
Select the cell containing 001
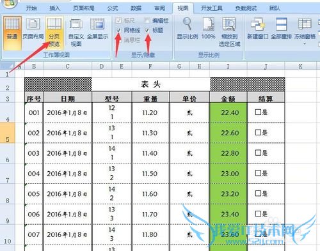(x=34, y=112)
